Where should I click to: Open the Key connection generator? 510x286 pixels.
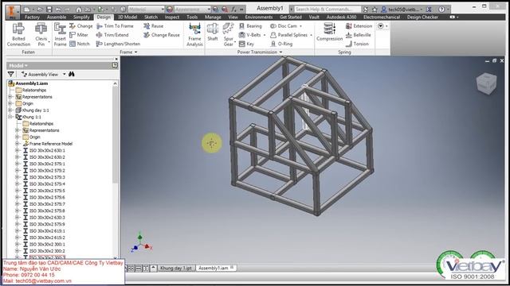246,44
